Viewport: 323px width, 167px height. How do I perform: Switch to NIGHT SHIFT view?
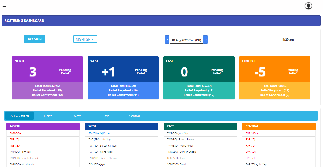85,39
